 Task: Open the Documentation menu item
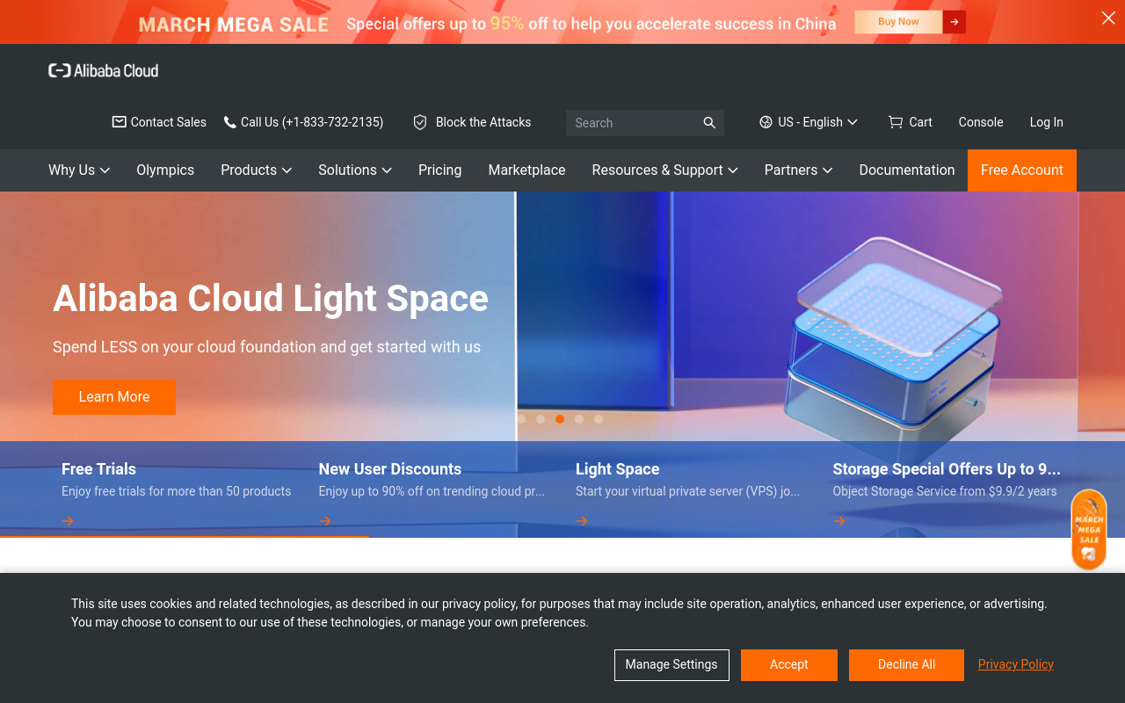[907, 170]
